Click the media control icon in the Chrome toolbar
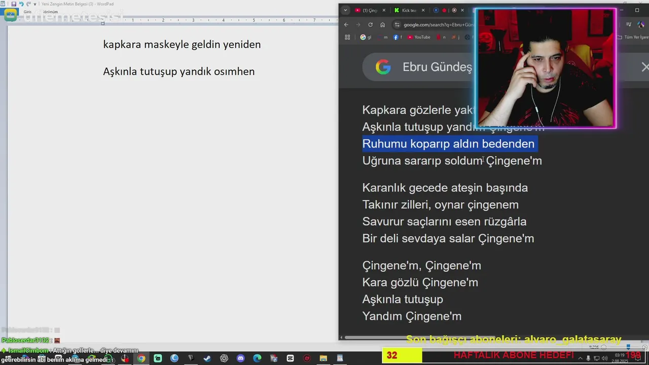649x365 pixels. (x=629, y=24)
